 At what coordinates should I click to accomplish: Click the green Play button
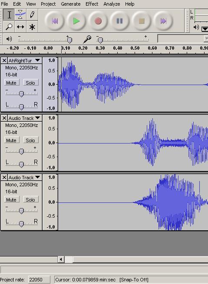76,21
